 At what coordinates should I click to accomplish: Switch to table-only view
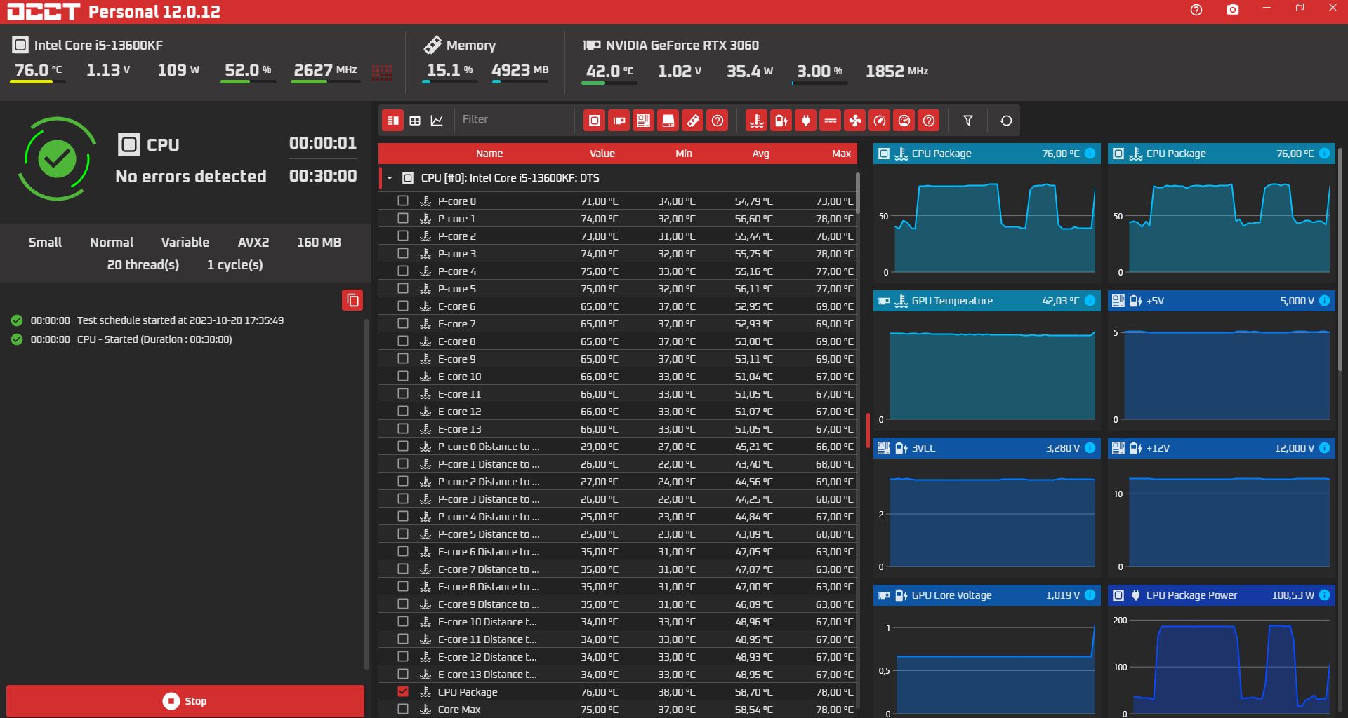tap(415, 121)
